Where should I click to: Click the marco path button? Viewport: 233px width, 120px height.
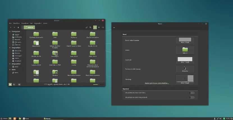29,27
